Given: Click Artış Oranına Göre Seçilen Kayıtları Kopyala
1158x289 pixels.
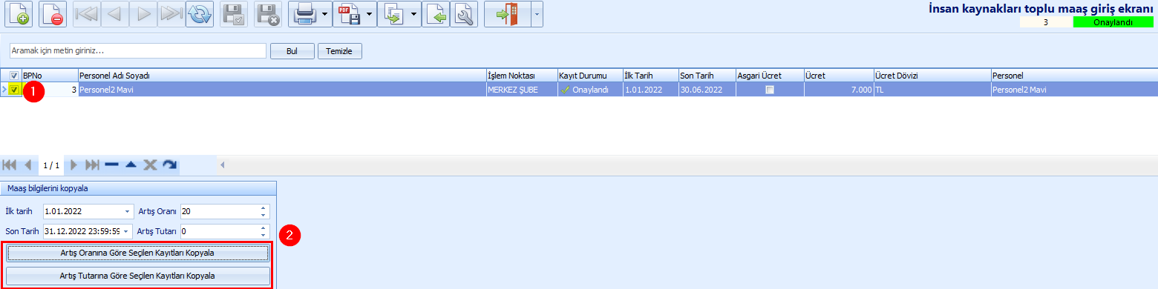Looking at the screenshot, I should point(137,253).
